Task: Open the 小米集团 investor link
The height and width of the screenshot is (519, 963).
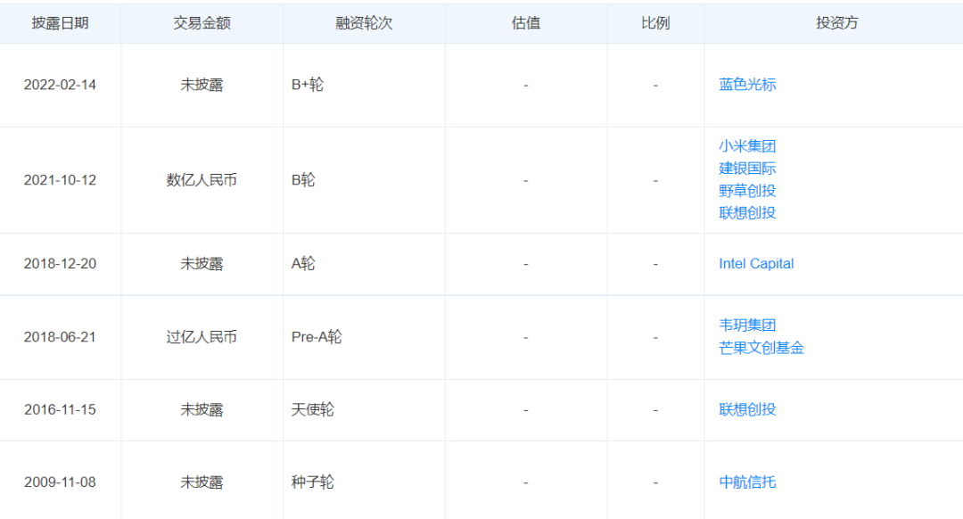Action: click(x=747, y=146)
